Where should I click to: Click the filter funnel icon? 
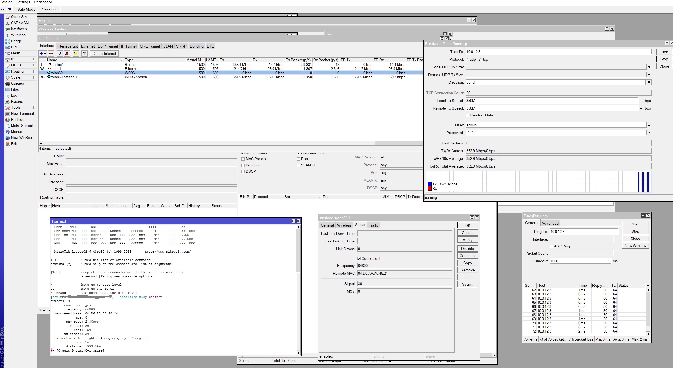85,54
